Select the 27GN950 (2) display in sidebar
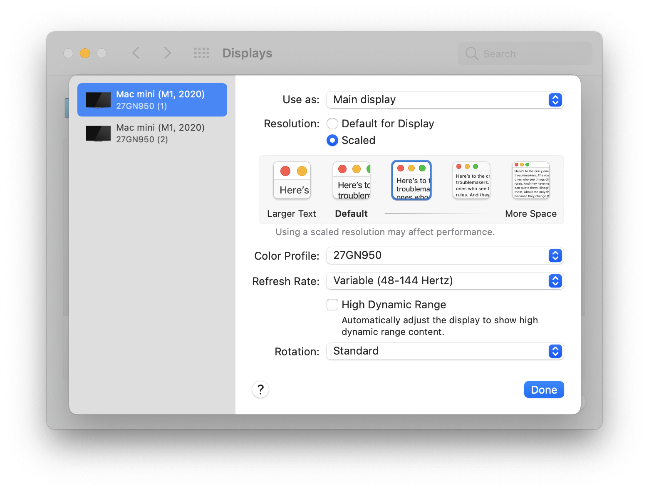Screen dimensions: 649x491 (x=152, y=133)
